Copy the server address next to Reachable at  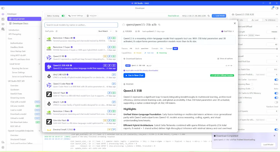(208, 16)
